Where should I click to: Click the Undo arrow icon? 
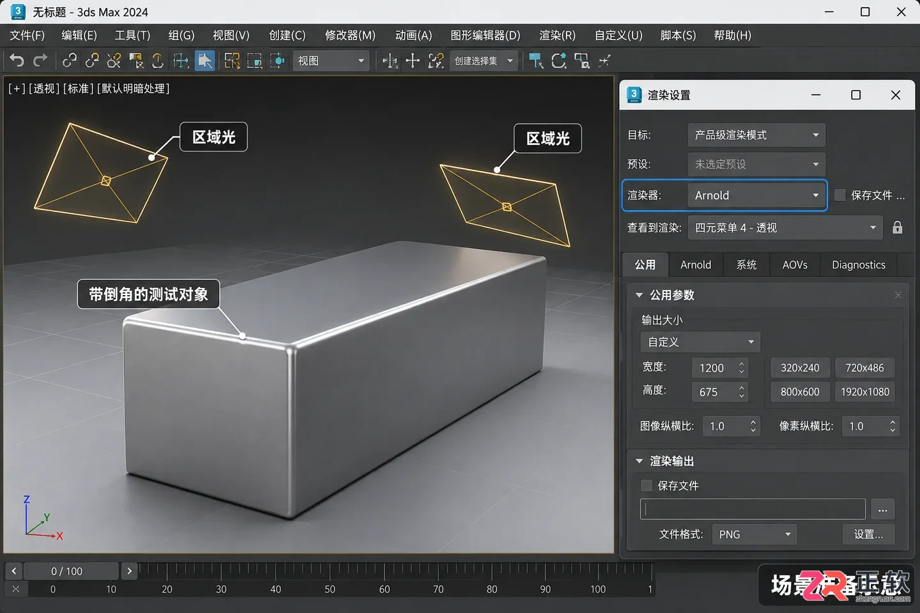click(17, 61)
